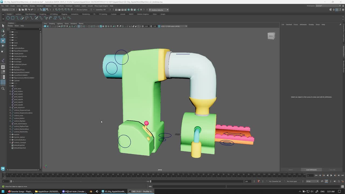Click the Go to Start of playback range button

(316, 175)
